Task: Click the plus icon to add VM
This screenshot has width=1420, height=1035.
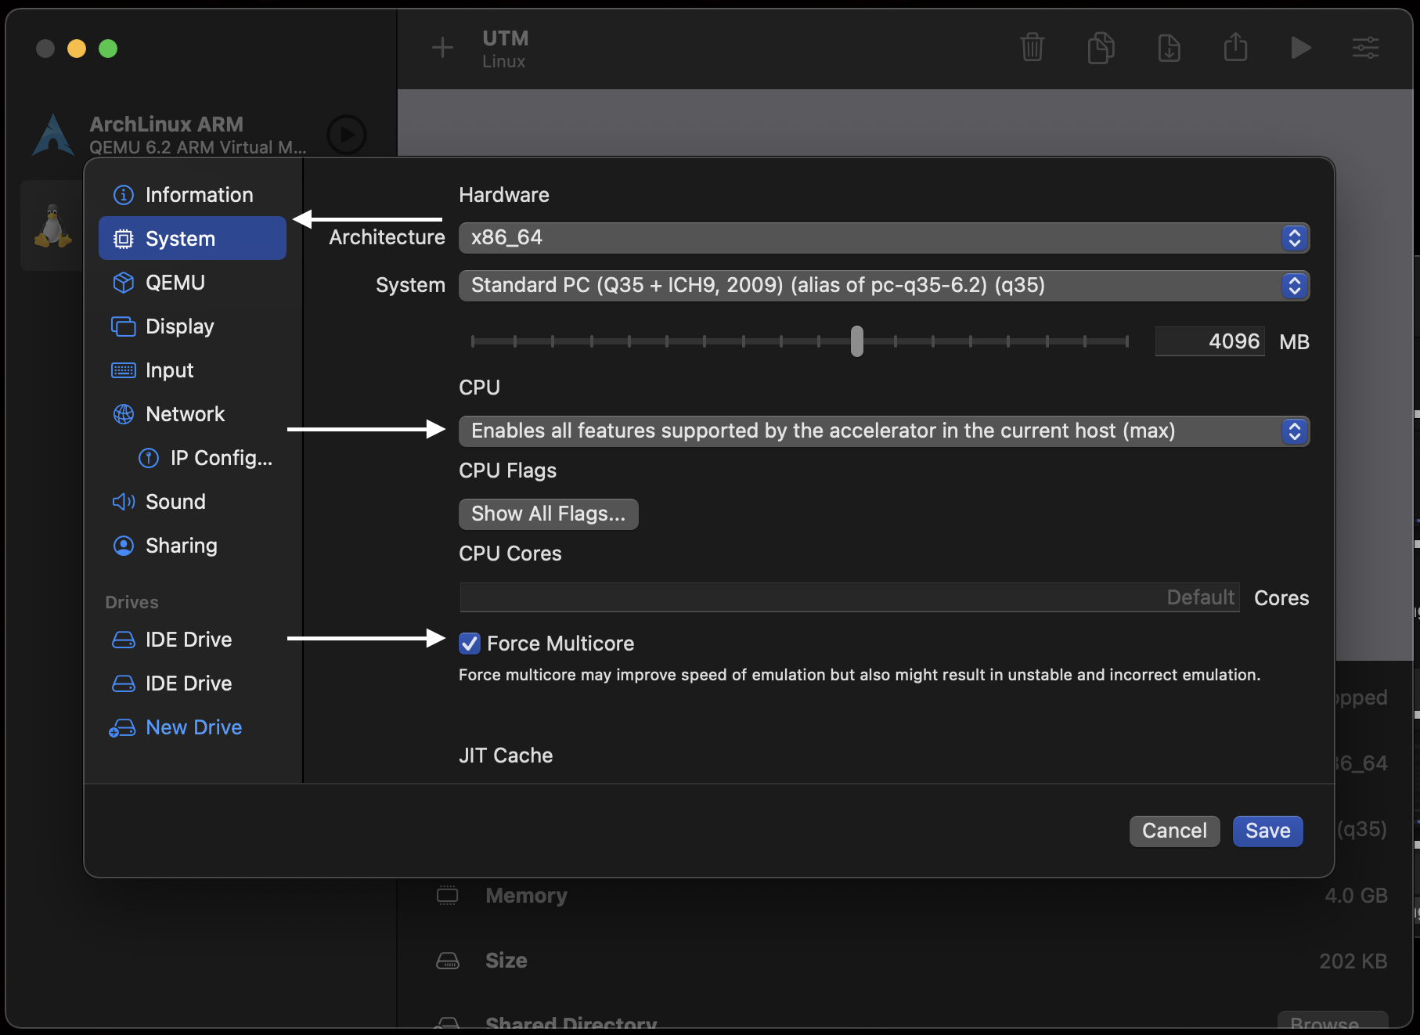Action: coord(442,48)
